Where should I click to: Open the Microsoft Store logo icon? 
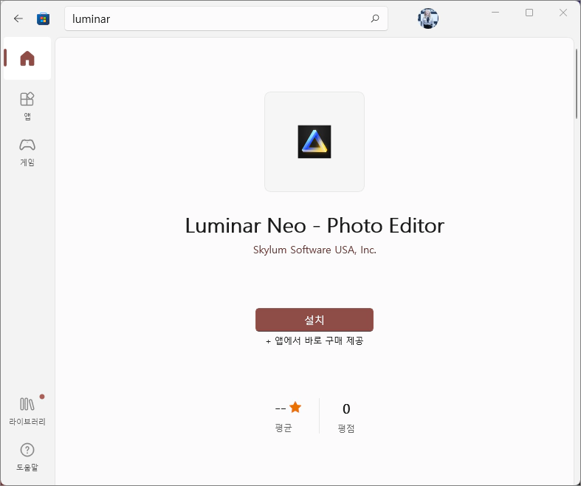[x=43, y=18]
